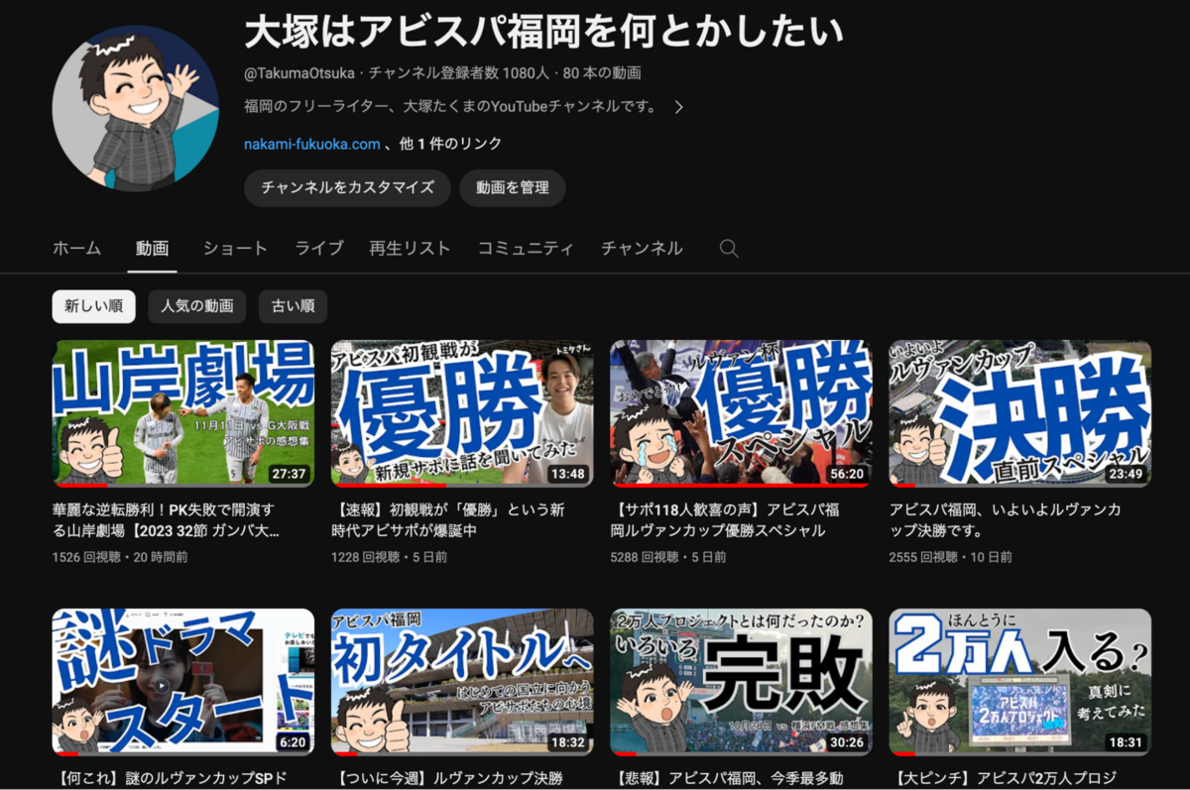
Task: Click 5288 回視聴・5 日前 text
Action: point(668,557)
